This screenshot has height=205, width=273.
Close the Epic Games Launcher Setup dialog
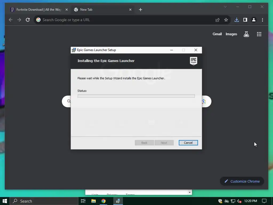click(196, 50)
